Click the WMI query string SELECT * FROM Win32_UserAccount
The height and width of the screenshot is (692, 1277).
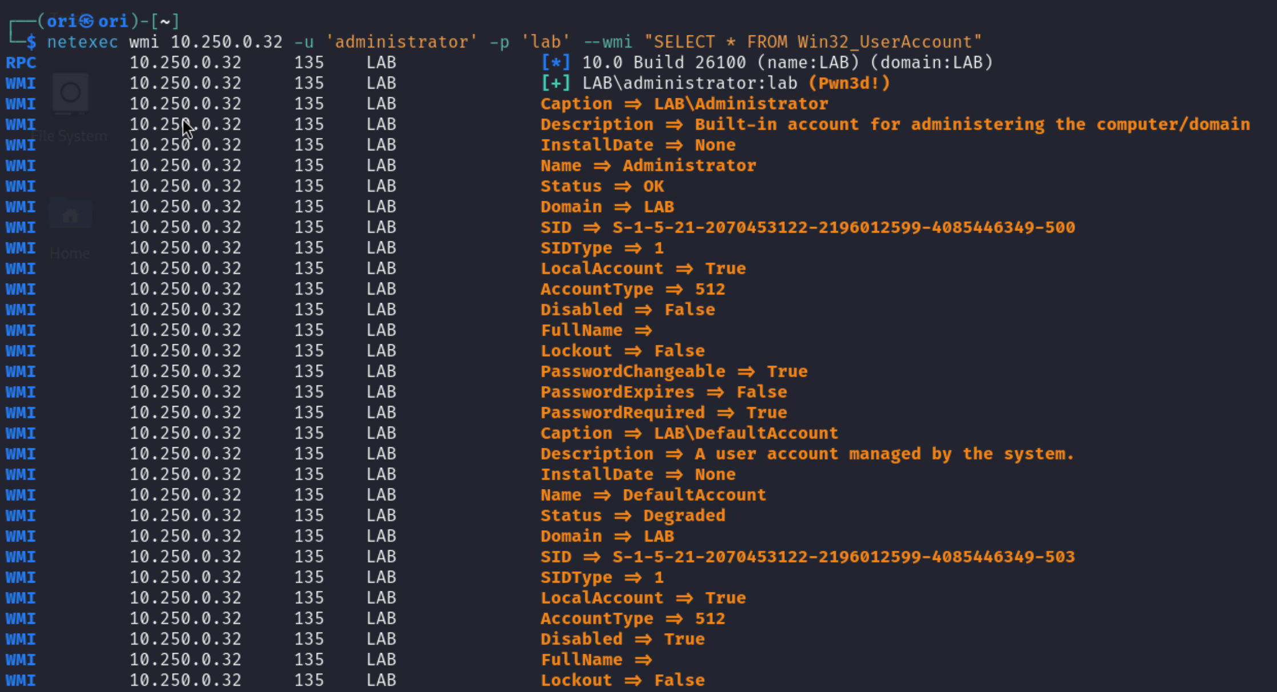tap(812, 42)
